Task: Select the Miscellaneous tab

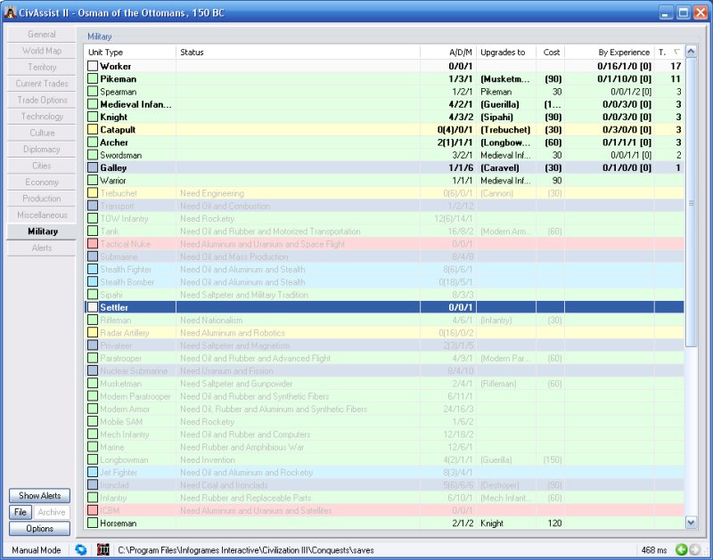Action: [41, 215]
